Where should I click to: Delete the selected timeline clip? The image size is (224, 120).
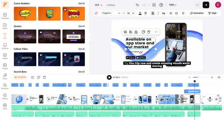tap(45, 77)
